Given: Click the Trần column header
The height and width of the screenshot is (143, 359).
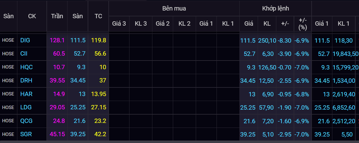Looking at the screenshot, I should (57, 16).
